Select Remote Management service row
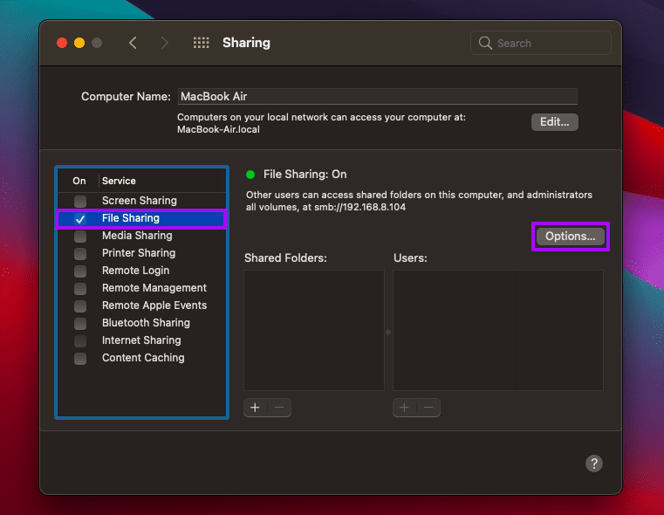Viewport: 664px width, 515px height. click(x=141, y=288)
